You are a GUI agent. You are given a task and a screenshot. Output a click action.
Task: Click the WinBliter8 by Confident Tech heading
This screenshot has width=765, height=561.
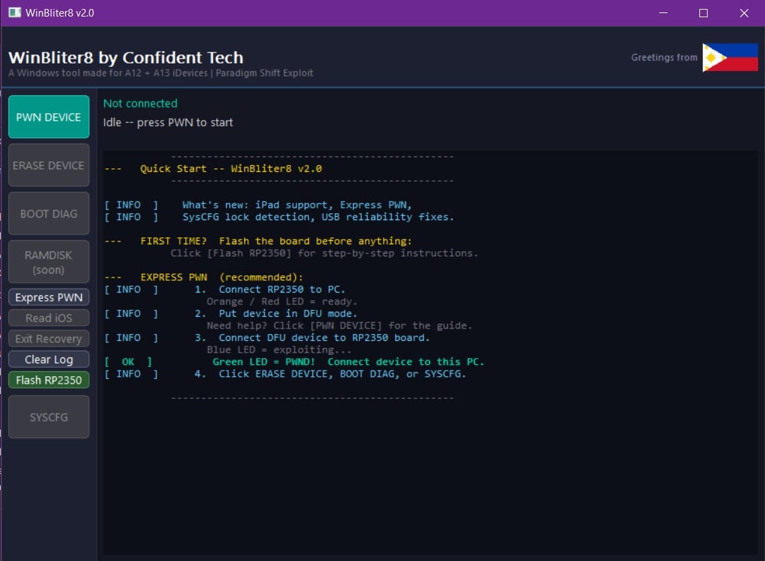126,57
